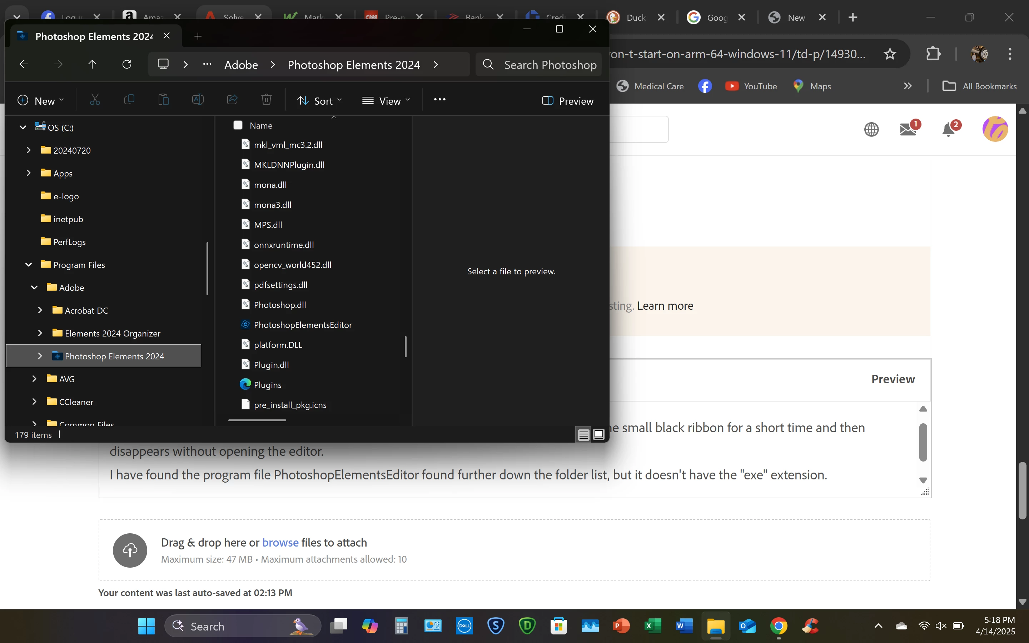Viewport: 1029px width, 643px height.
Task: Click the Up directory arrow icon
Action: pos(92,65)
